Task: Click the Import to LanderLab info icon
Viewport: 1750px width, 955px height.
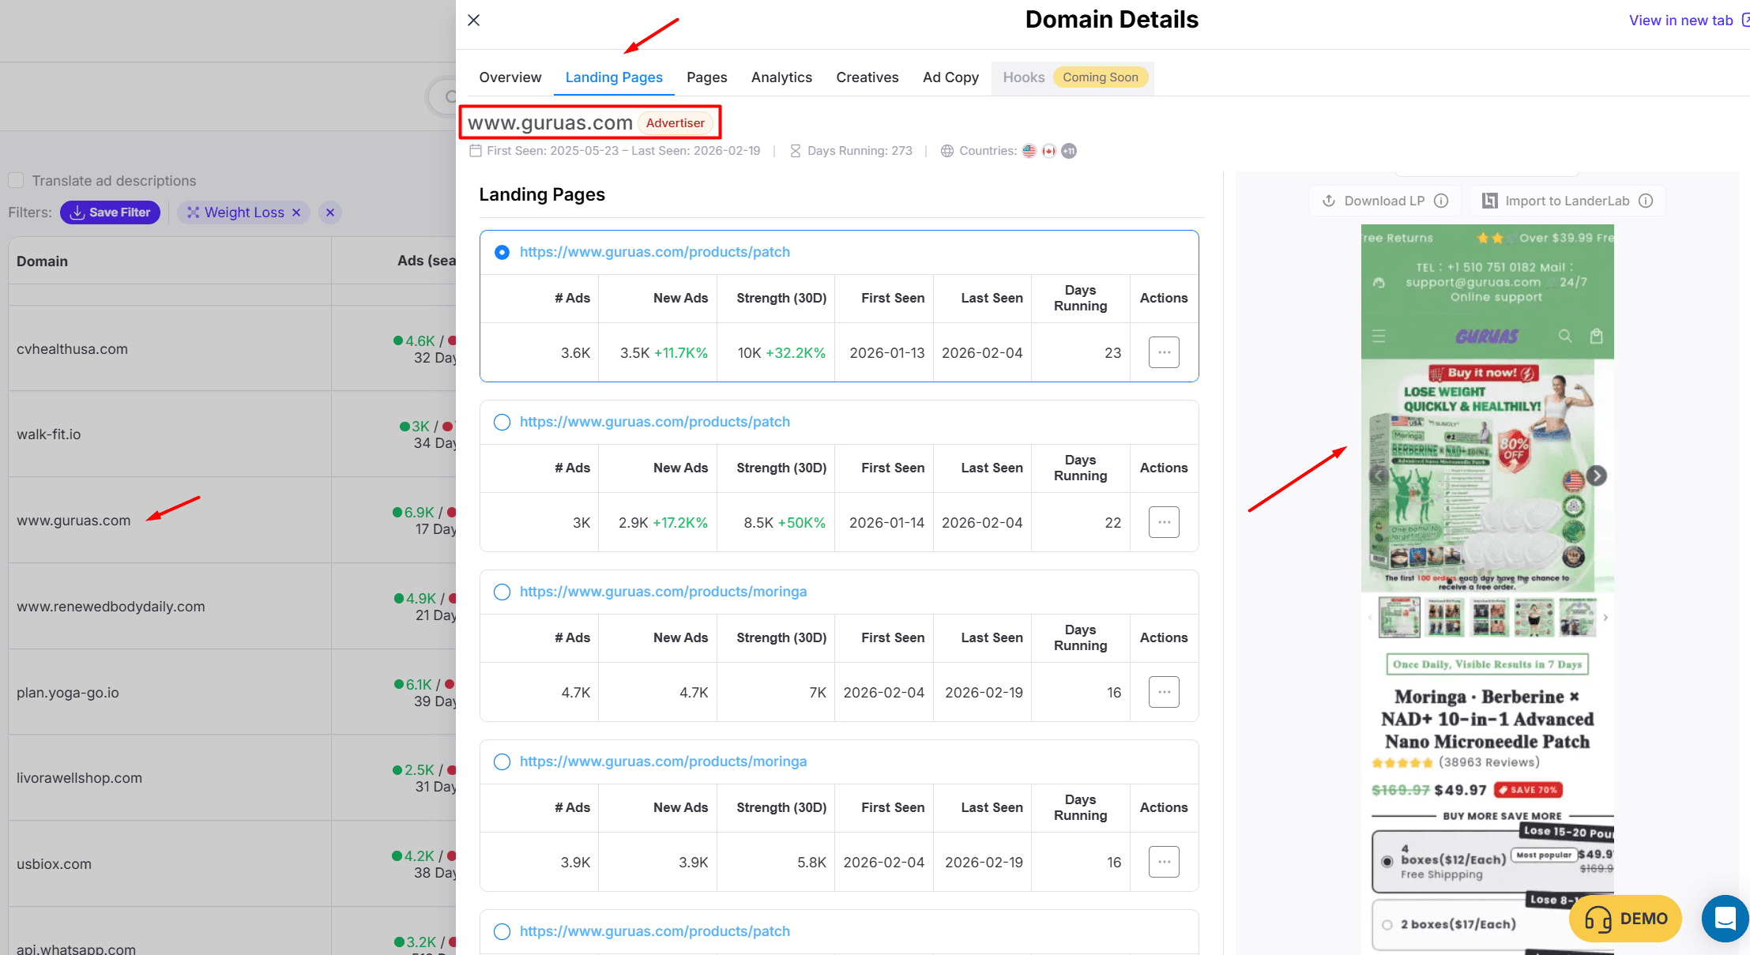Action: pos(1646,201)
